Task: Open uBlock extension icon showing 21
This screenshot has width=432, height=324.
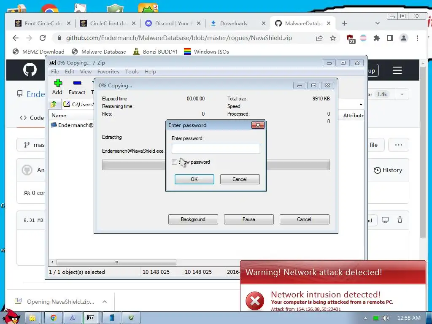Action: [351, 38]
